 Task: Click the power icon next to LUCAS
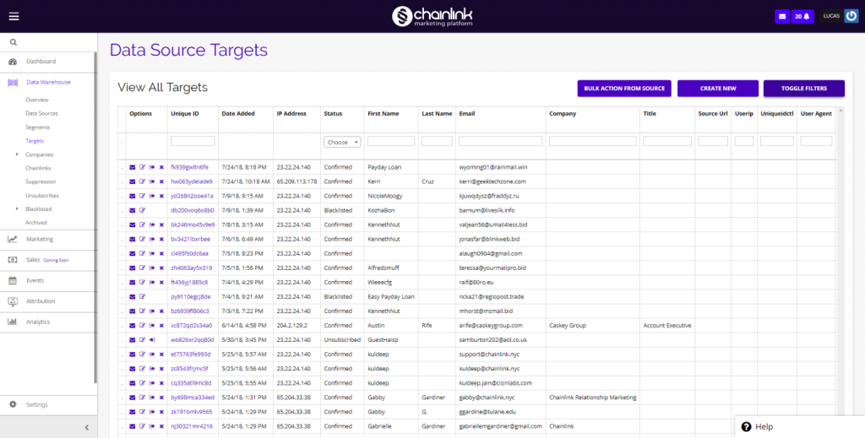tap(851, 17)
